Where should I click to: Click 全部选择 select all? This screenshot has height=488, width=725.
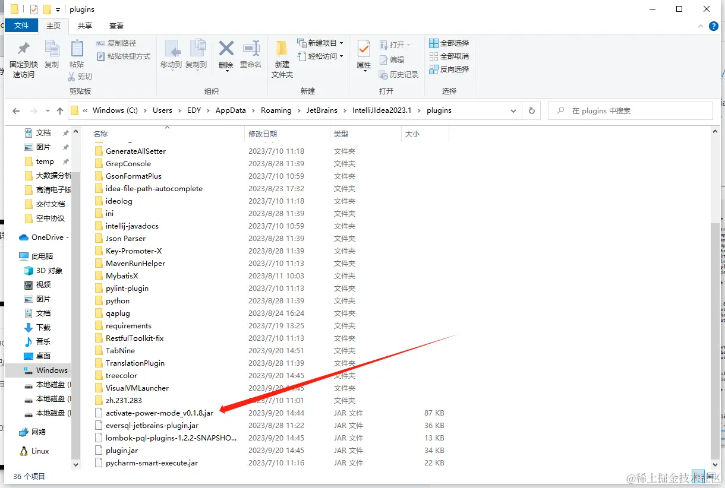pyautogui.click(x=449, y=43)
